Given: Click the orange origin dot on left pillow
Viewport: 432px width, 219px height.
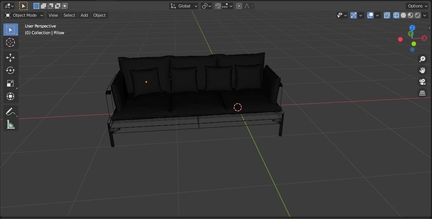Looking at the screenshot, I should (x=146, y=82).
